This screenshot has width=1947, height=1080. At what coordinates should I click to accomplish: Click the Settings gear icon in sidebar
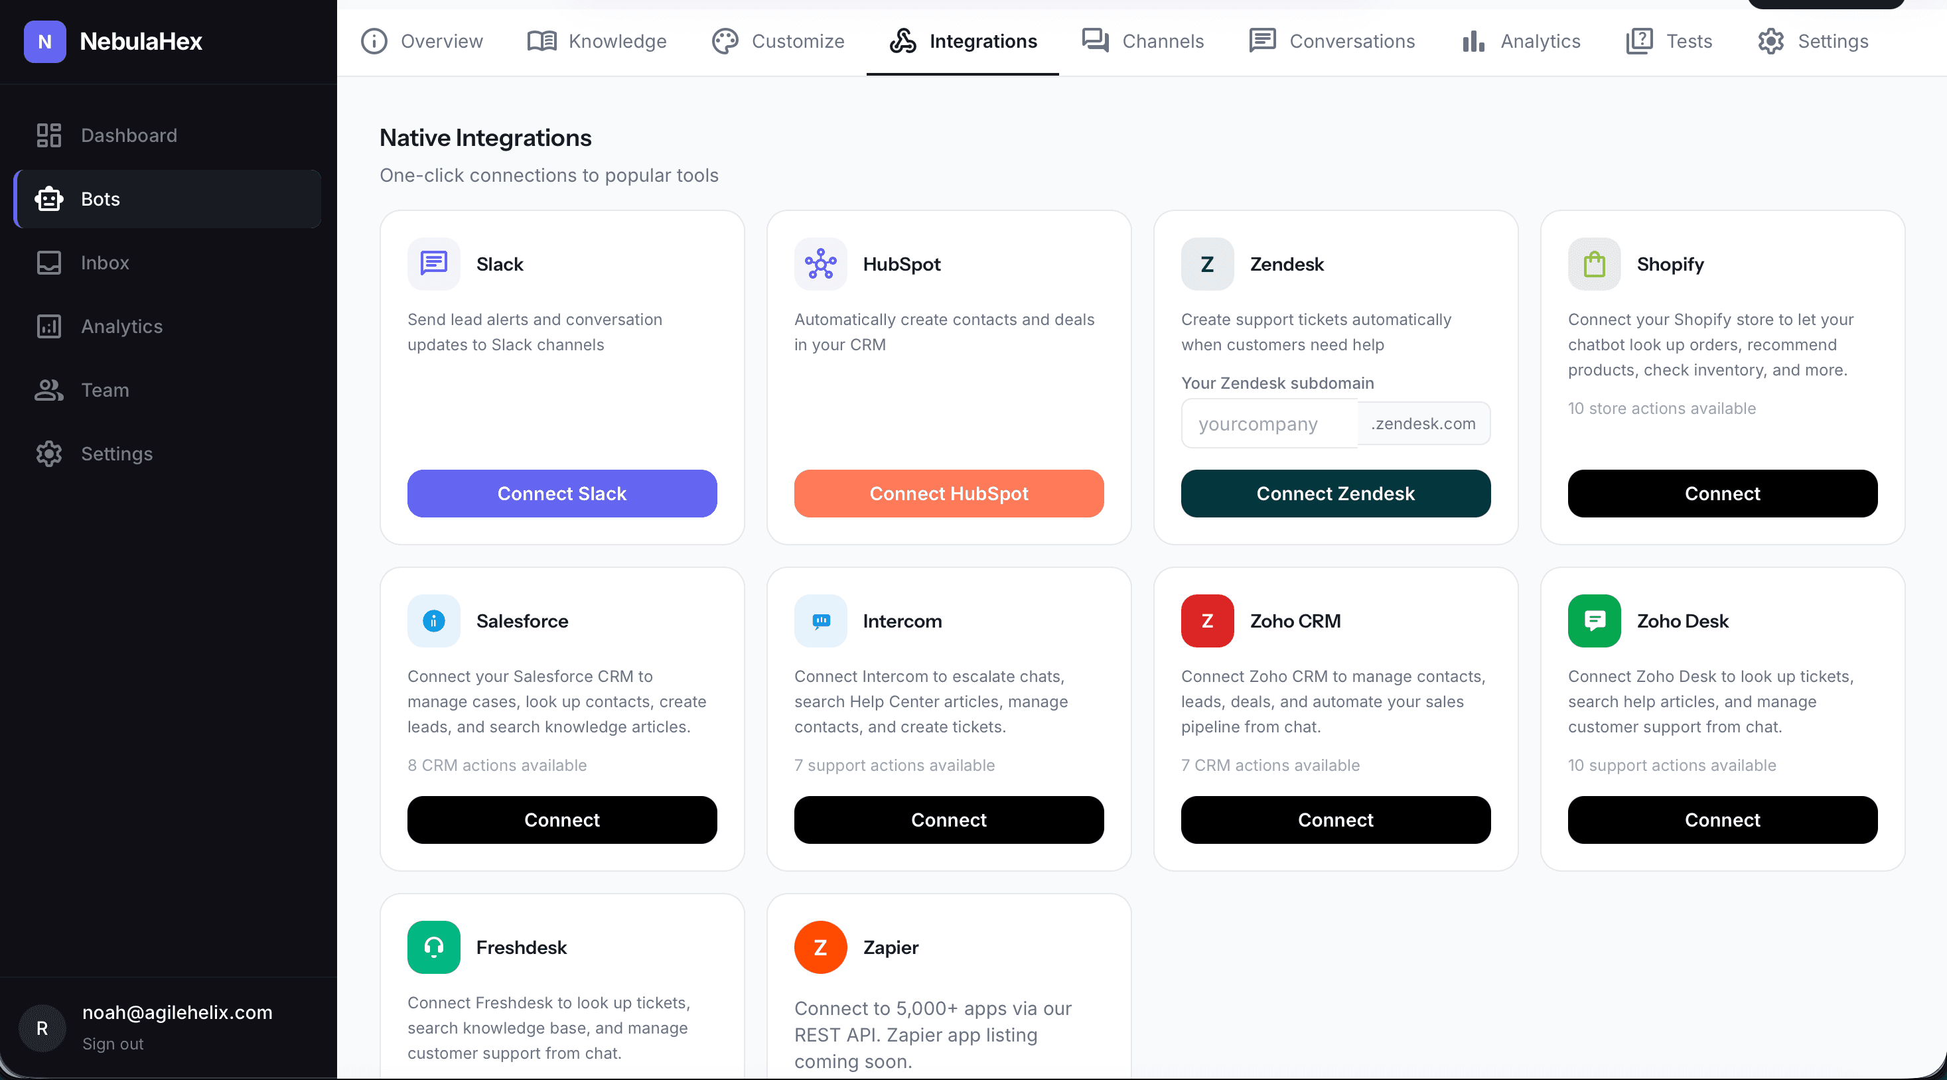tap(49, 454)
